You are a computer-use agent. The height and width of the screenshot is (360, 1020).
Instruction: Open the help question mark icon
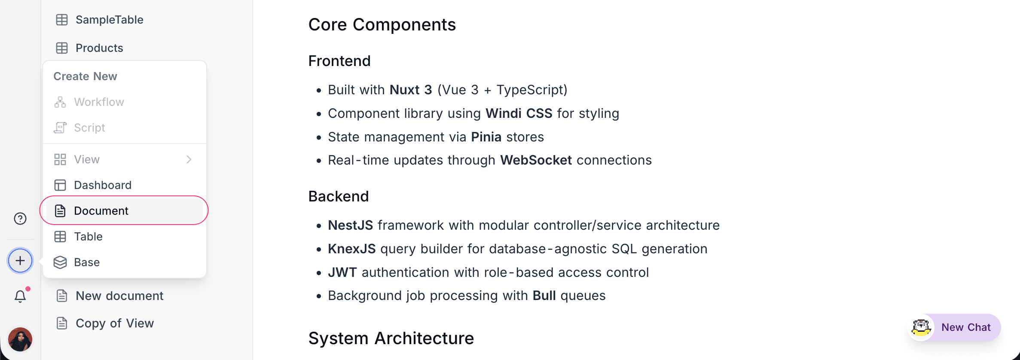point(20,218)
